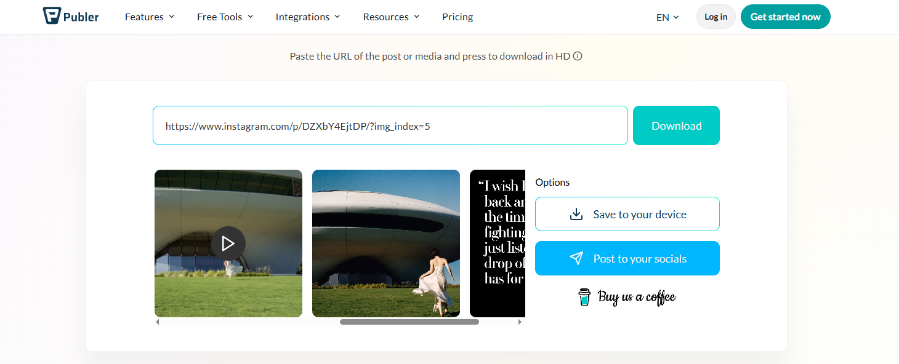
Task: Click the Log in button
Action: [x=716, y=17]
